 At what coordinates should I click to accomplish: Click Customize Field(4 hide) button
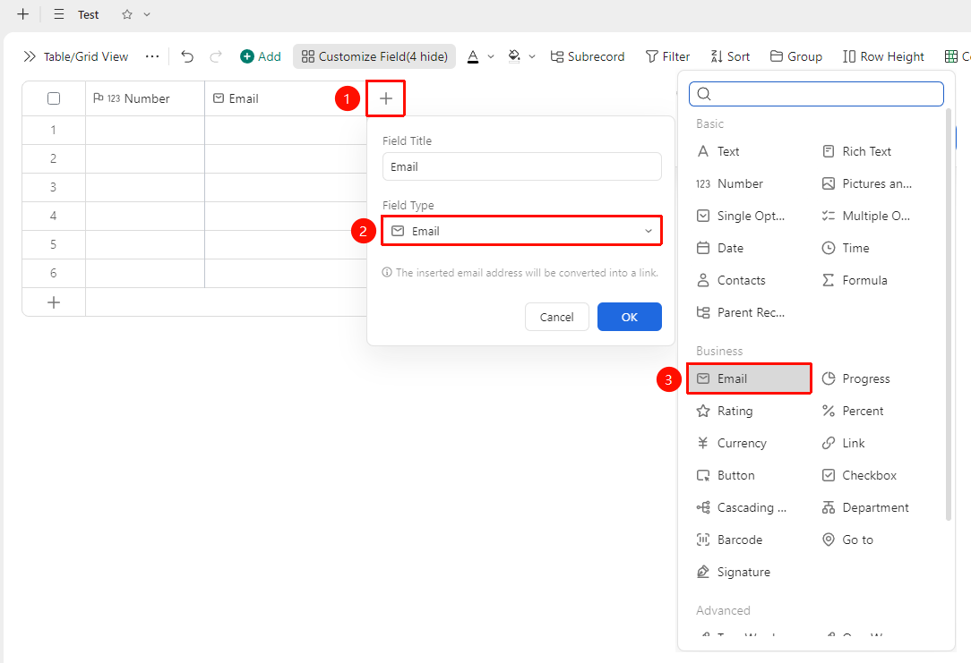click(x=374, y=56)
